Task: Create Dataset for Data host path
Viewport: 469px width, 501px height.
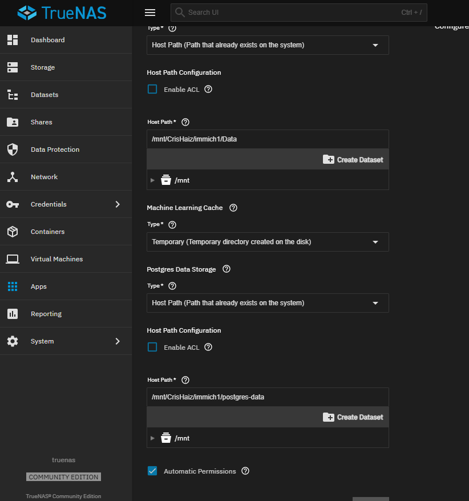Action: point(353,159)
